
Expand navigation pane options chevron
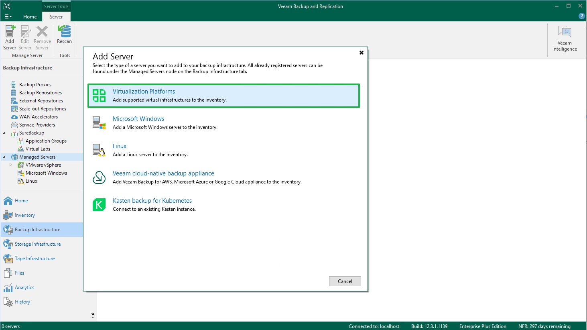93,315
